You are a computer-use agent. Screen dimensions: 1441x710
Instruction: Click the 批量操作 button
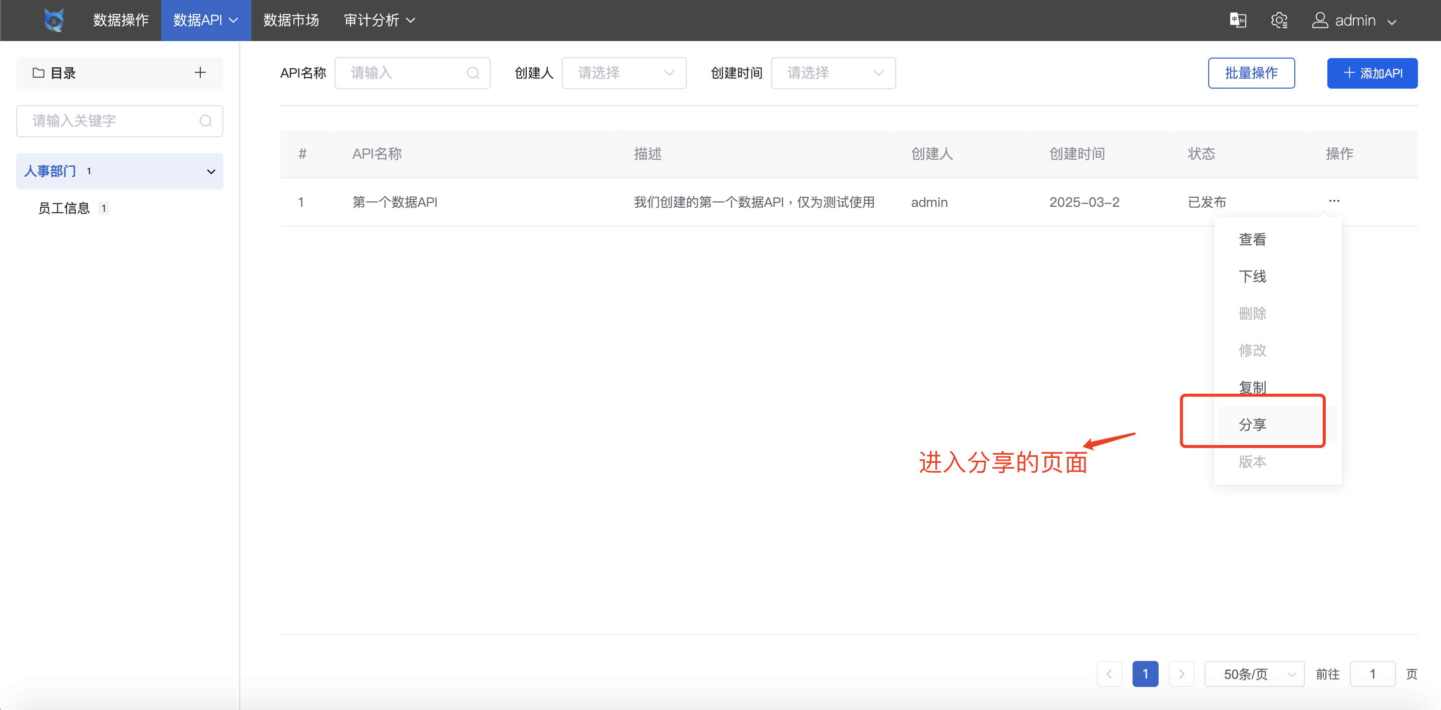1251,73
